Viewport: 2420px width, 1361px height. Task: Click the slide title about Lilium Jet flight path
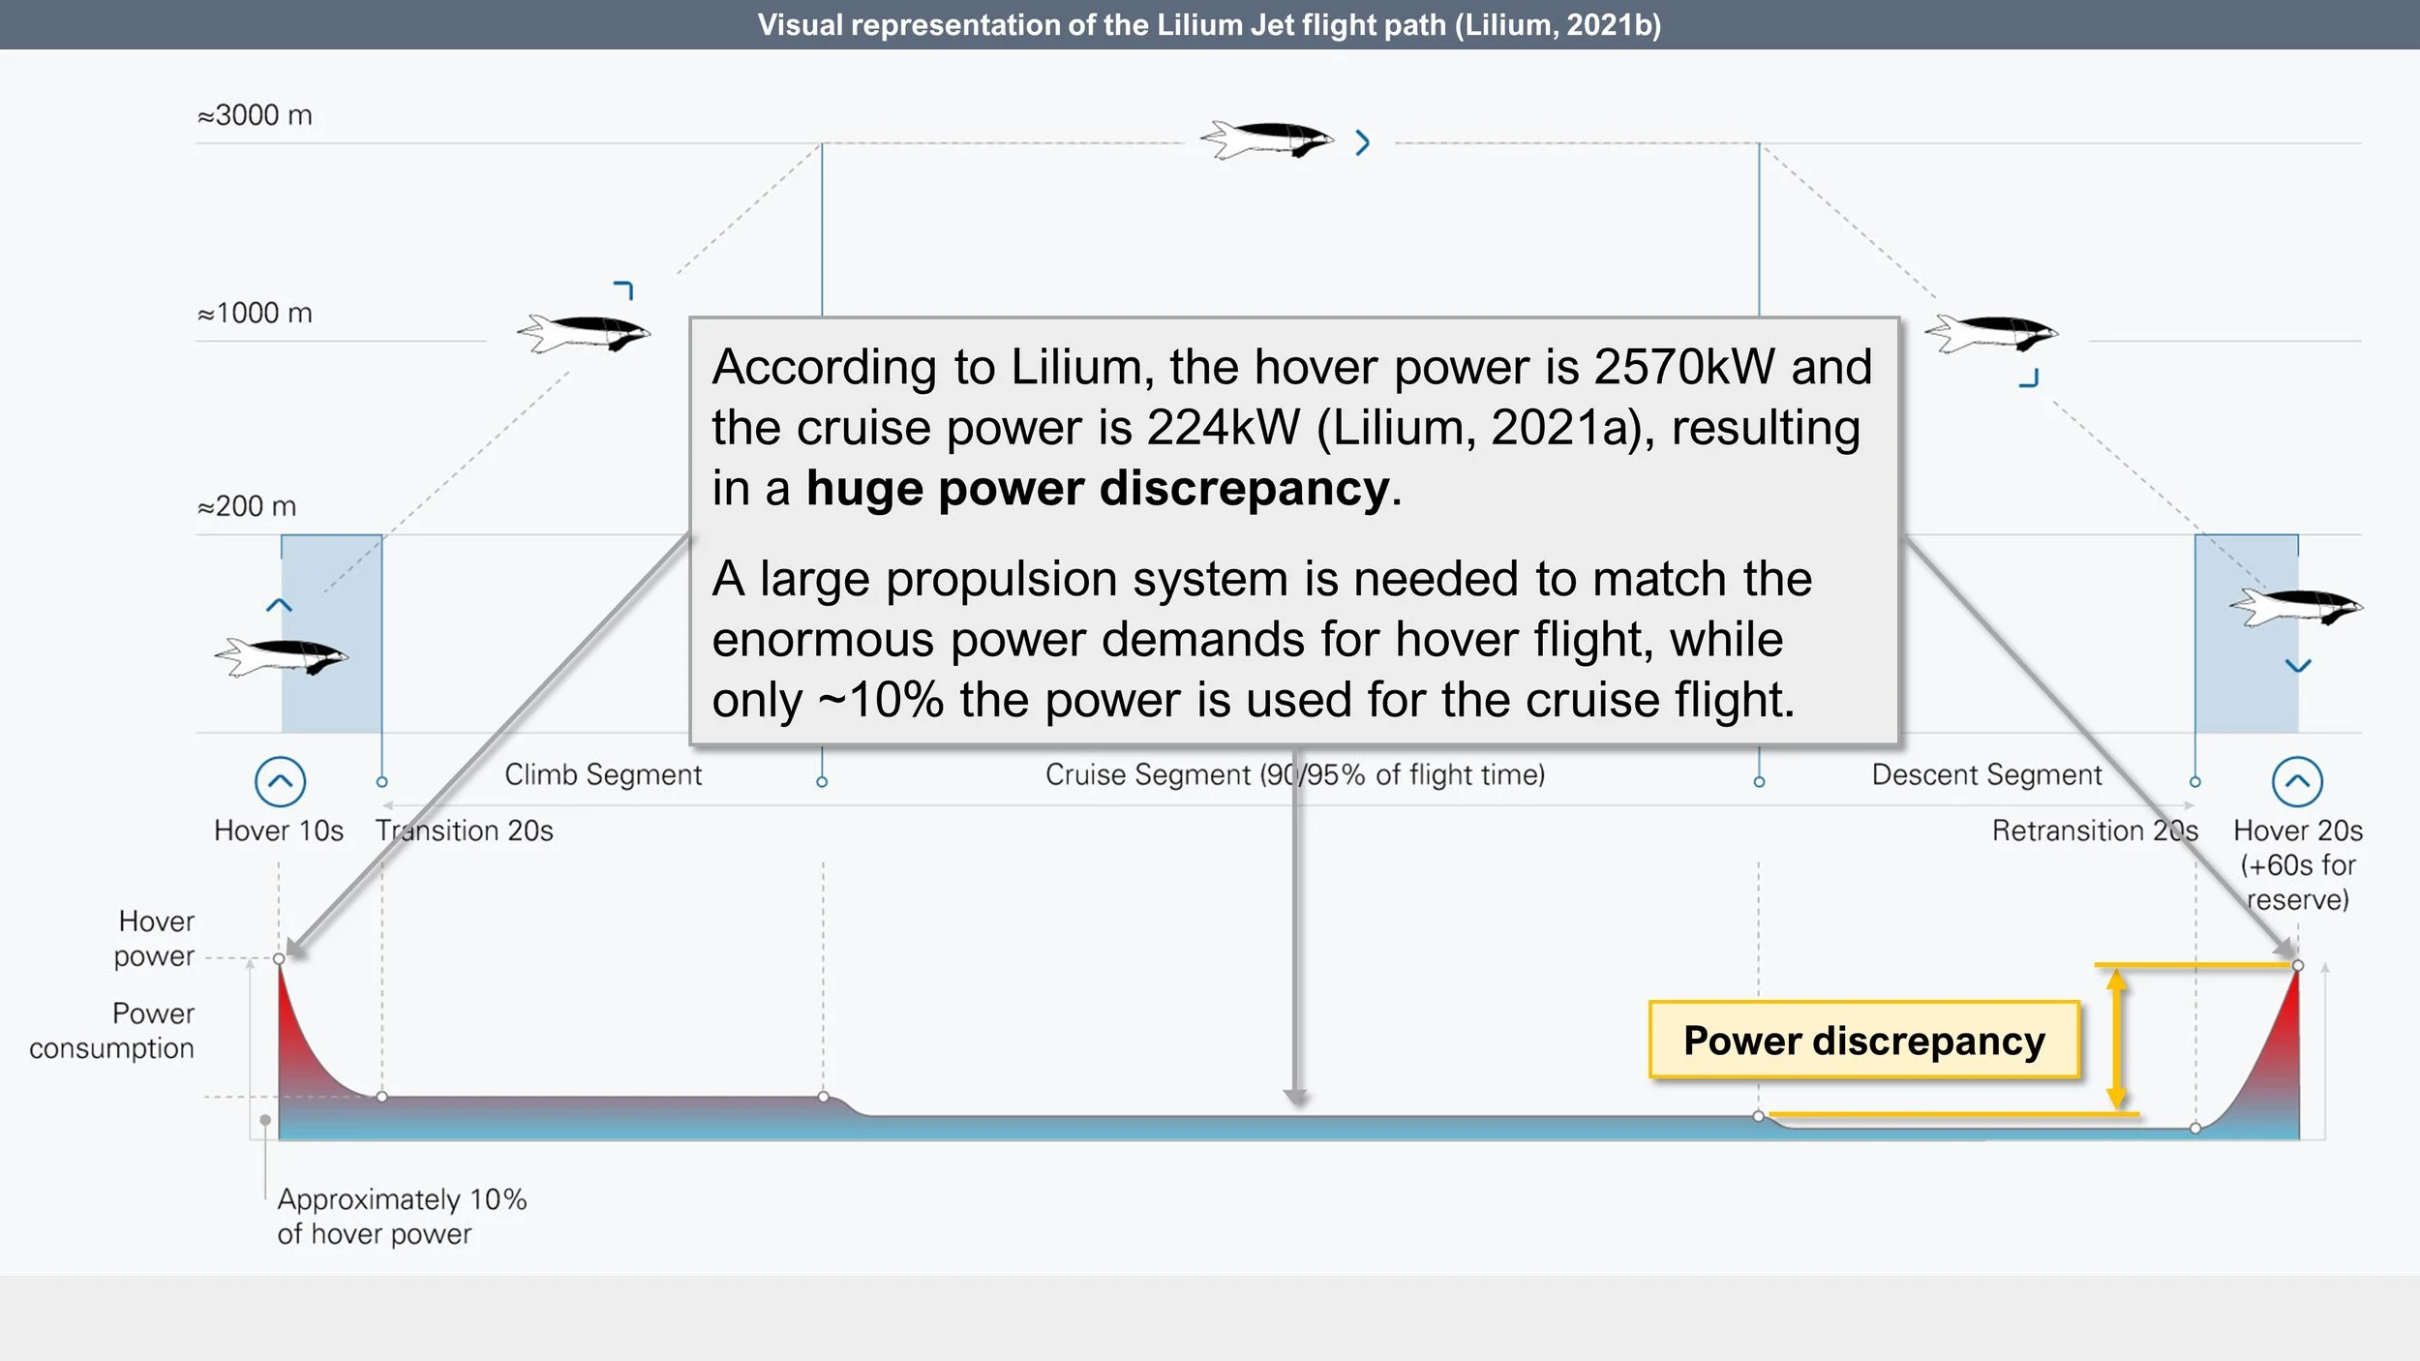[1209, 25]
